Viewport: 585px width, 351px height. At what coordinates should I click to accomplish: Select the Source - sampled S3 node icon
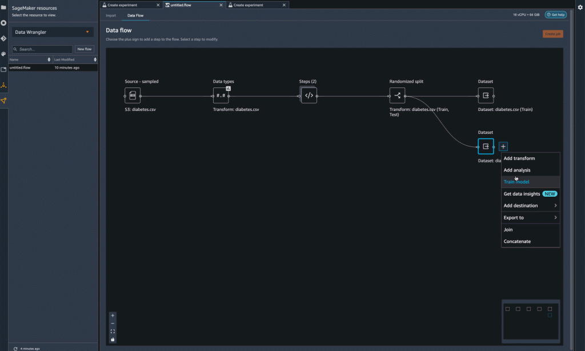point(133,95)
